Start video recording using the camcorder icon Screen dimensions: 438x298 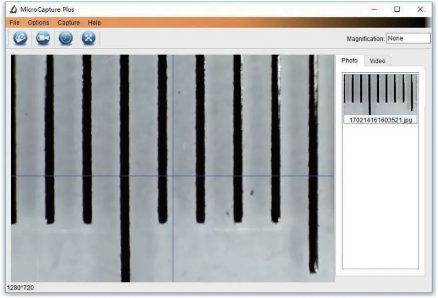click(x=43, y=39)
